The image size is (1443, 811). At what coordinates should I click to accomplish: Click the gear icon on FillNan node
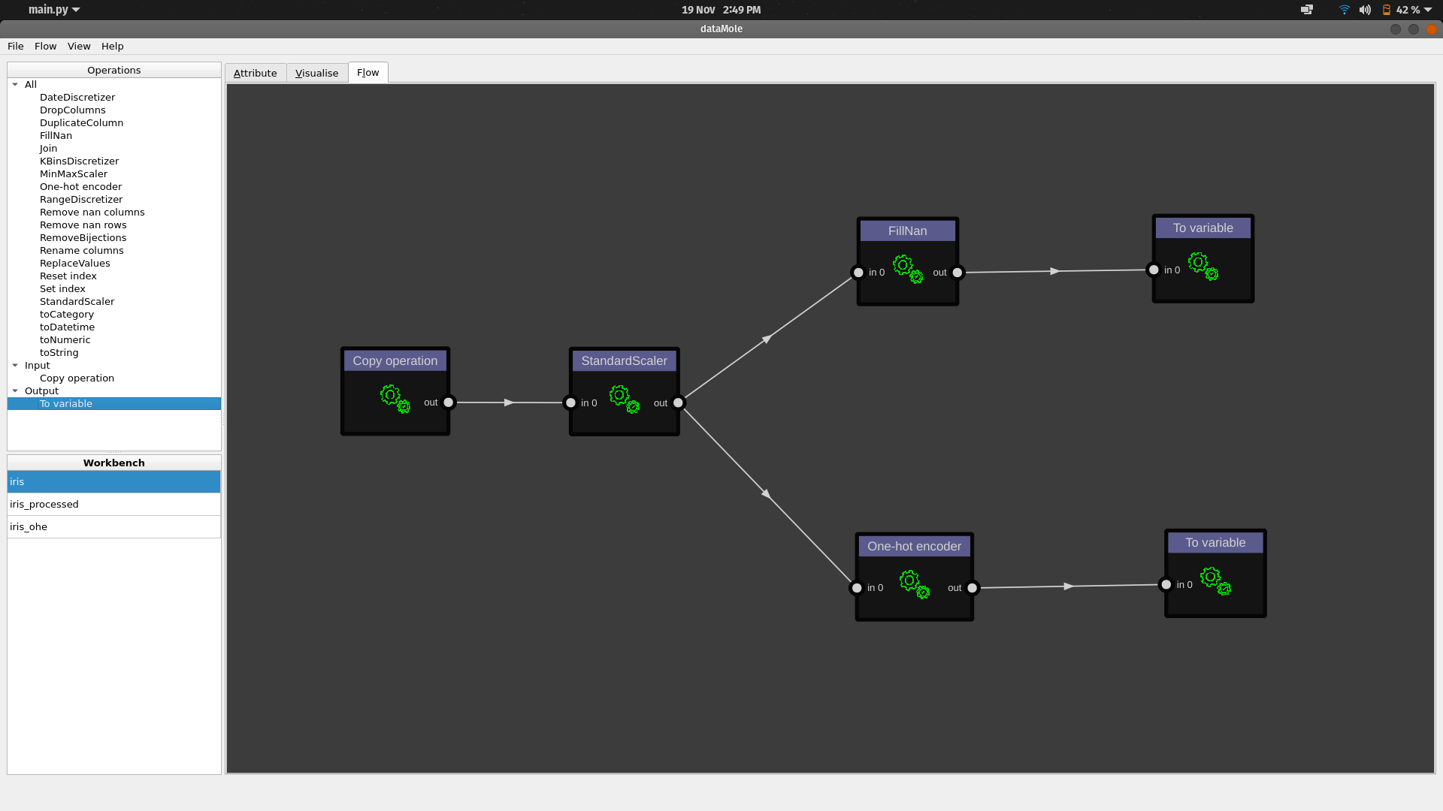[907, 268]
